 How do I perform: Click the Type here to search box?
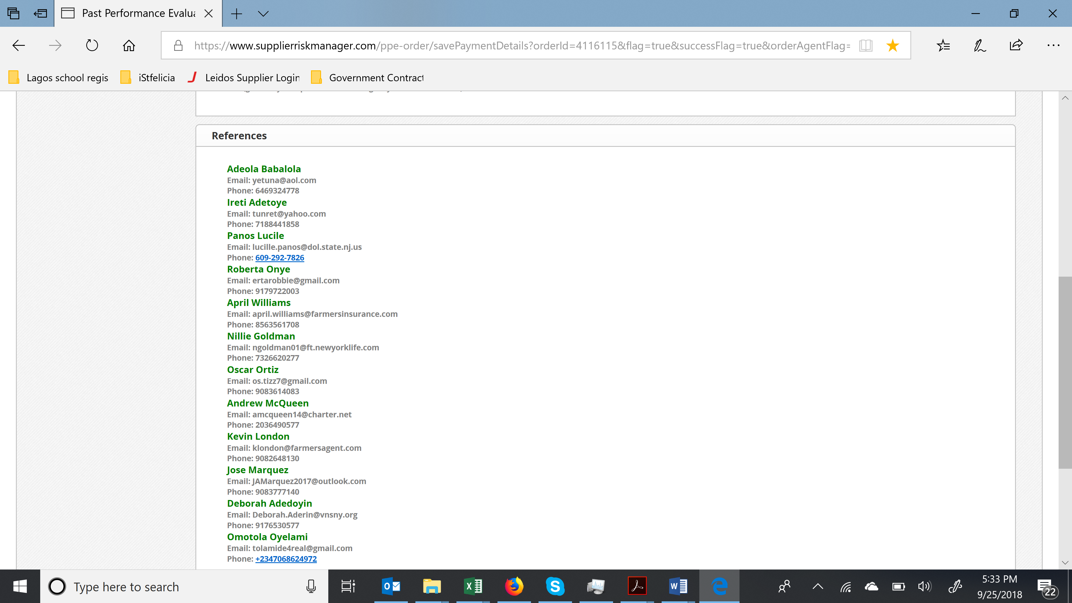click(184, 586)
